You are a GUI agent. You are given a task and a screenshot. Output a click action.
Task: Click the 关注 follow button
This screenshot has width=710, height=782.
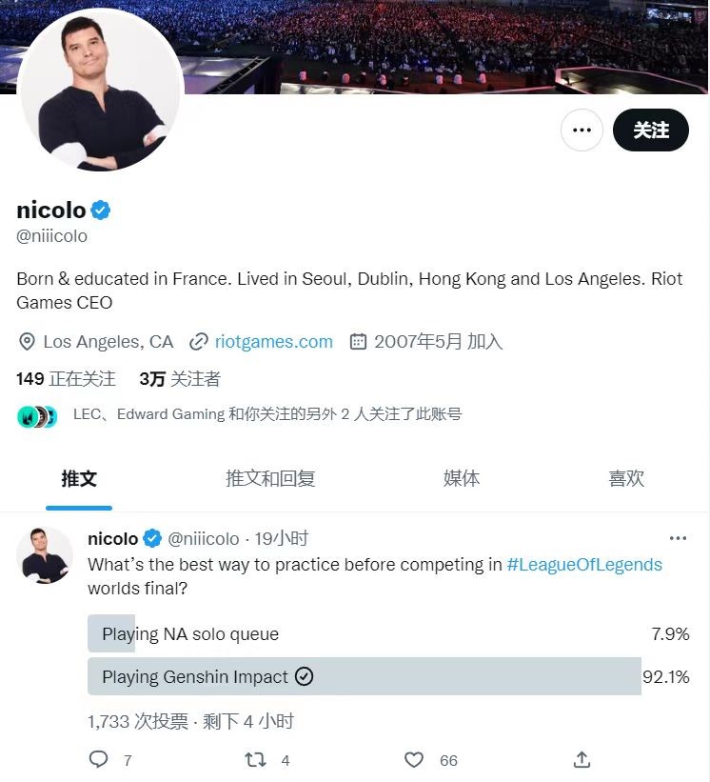click(x=651, y=130)
